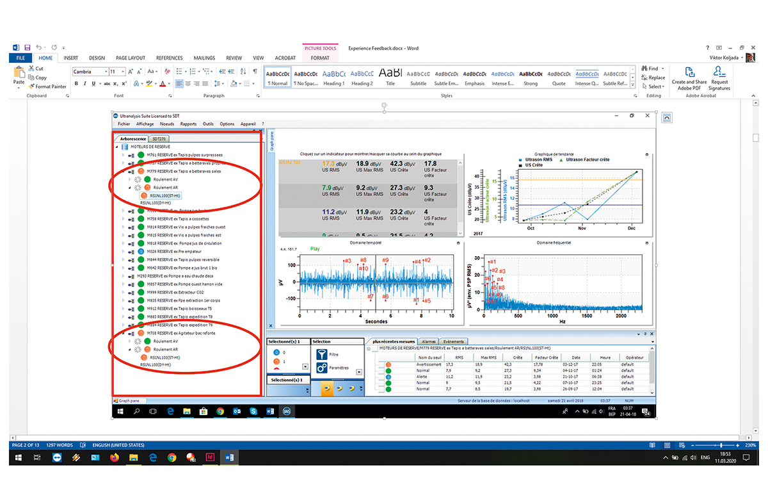This screenshot has height=497, width=768.
Task: Toggle italic formatting
Action: 85,84
